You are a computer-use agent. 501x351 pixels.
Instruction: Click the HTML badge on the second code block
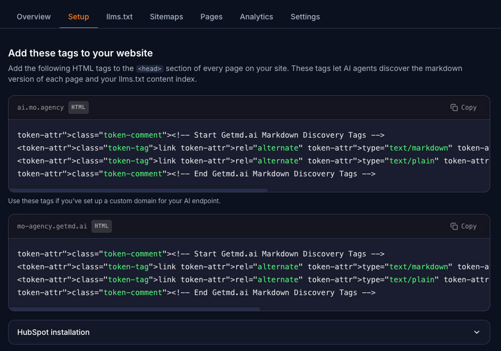(101, 226)
